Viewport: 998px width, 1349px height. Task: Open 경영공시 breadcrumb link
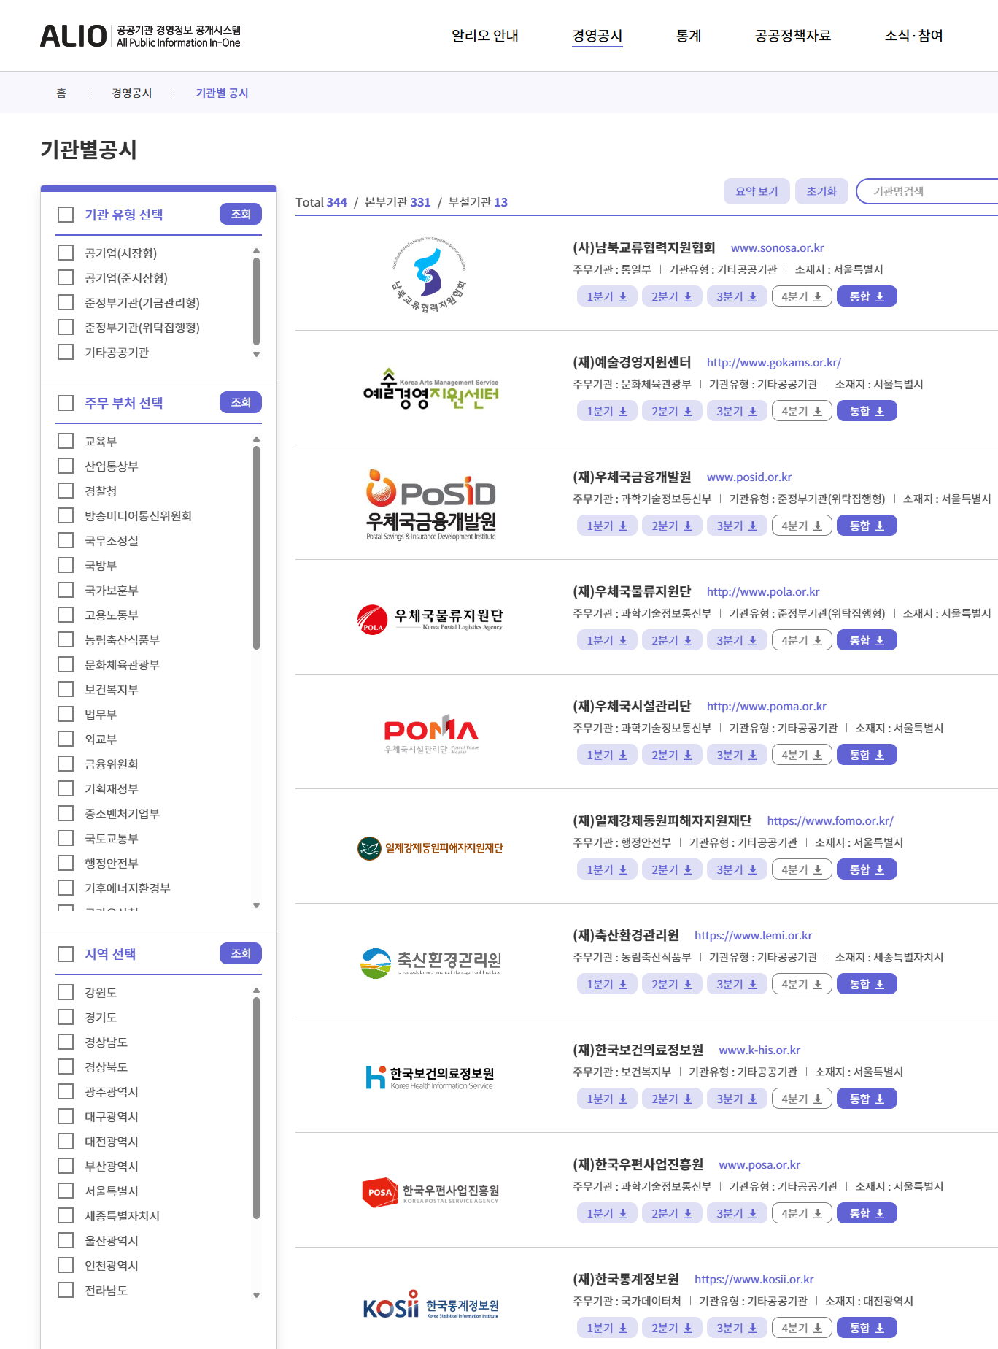coord(132,93)
